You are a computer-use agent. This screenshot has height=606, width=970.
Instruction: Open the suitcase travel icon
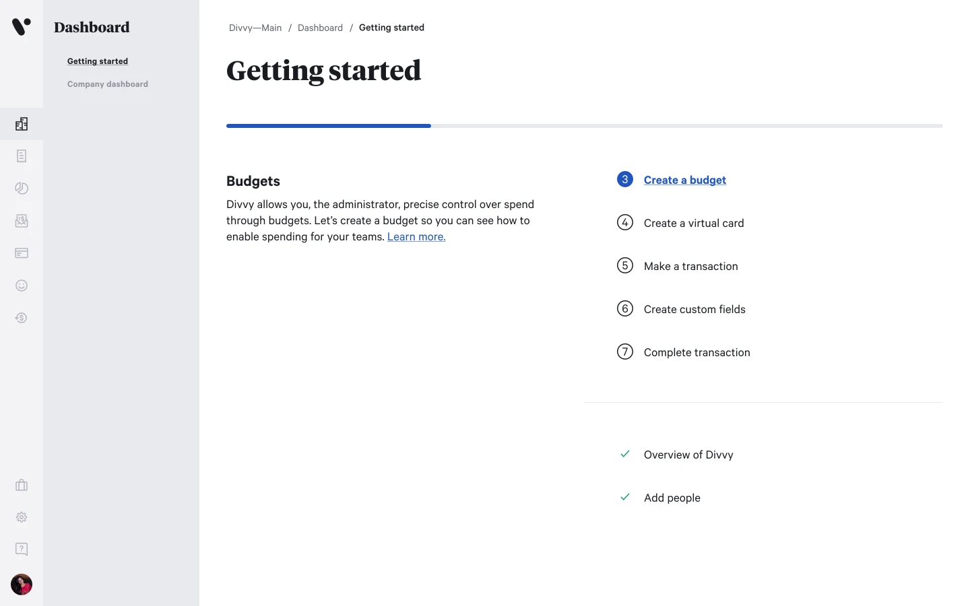22,485
